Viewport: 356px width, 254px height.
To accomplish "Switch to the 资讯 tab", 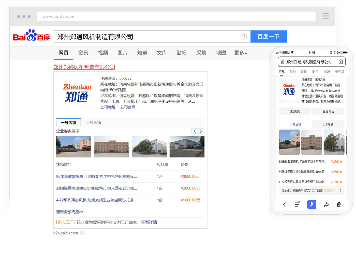I will [83, 53].
